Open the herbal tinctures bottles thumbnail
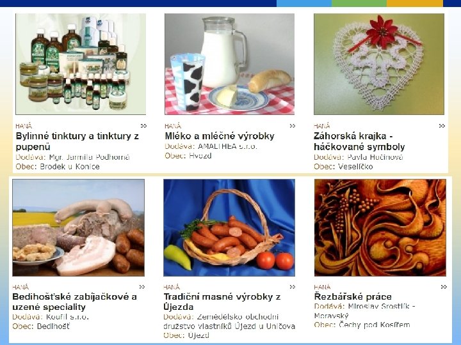Viewport: 461px width, 345px height. click(x=81, y=64)
